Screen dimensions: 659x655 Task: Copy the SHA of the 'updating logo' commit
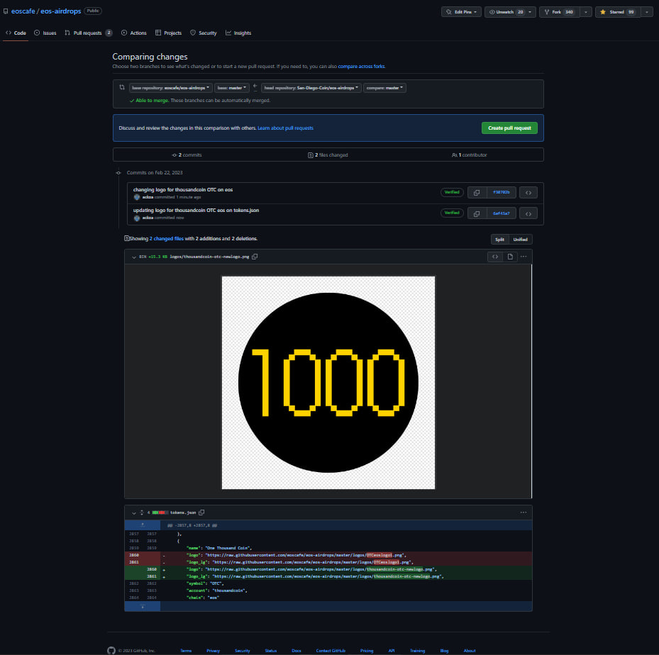477,213
